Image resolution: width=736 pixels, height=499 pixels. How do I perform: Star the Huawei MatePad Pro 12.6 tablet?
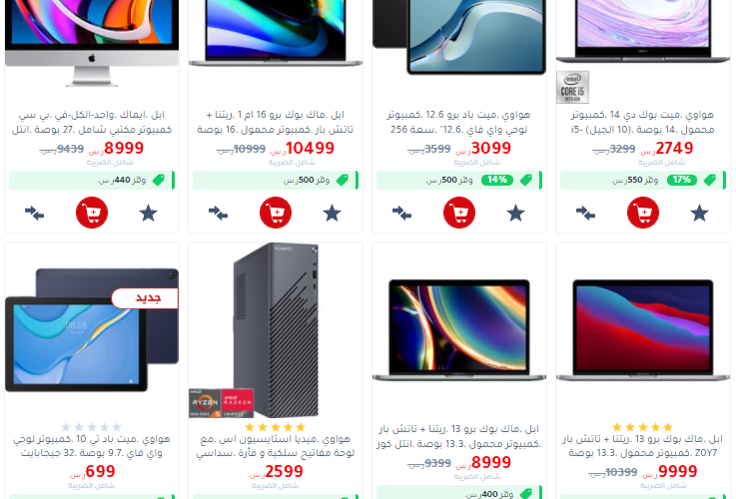pyautogui.click(x=515, y=214)
